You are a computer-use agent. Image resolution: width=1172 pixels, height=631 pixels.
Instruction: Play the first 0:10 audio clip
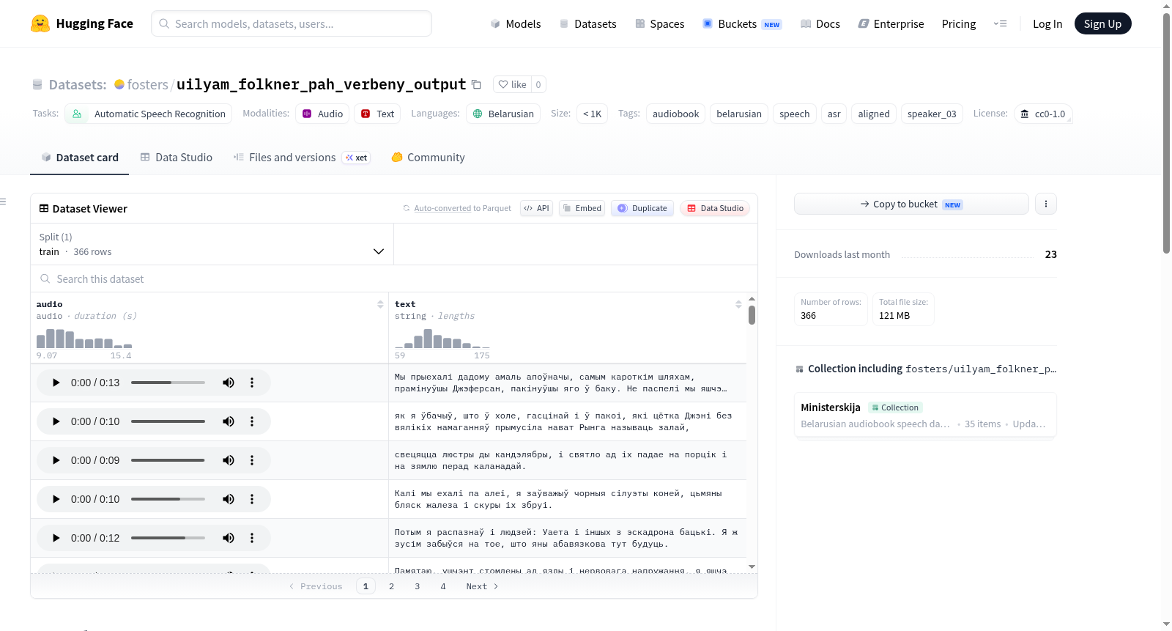pyautogui.click(x=56, y=421)
